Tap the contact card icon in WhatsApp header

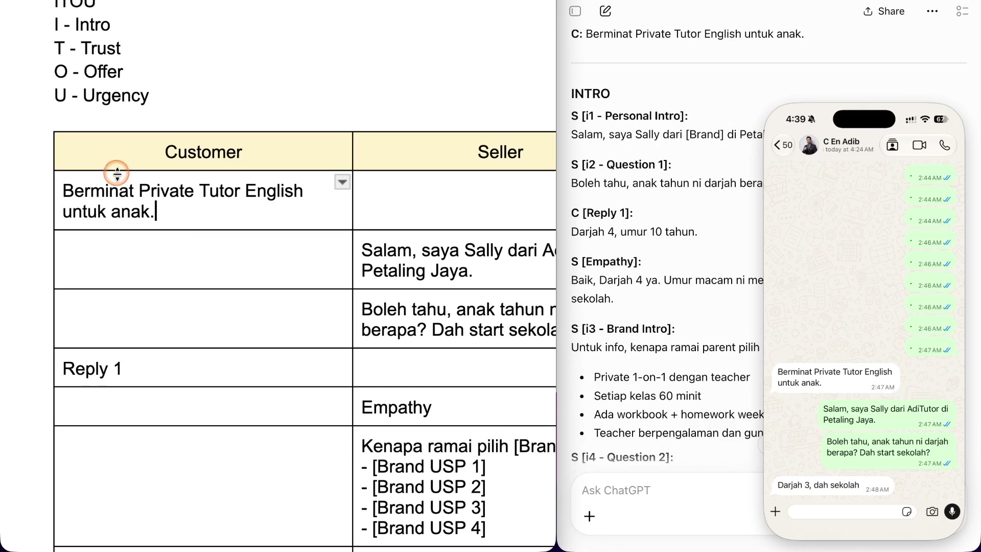tap(893, 145)
